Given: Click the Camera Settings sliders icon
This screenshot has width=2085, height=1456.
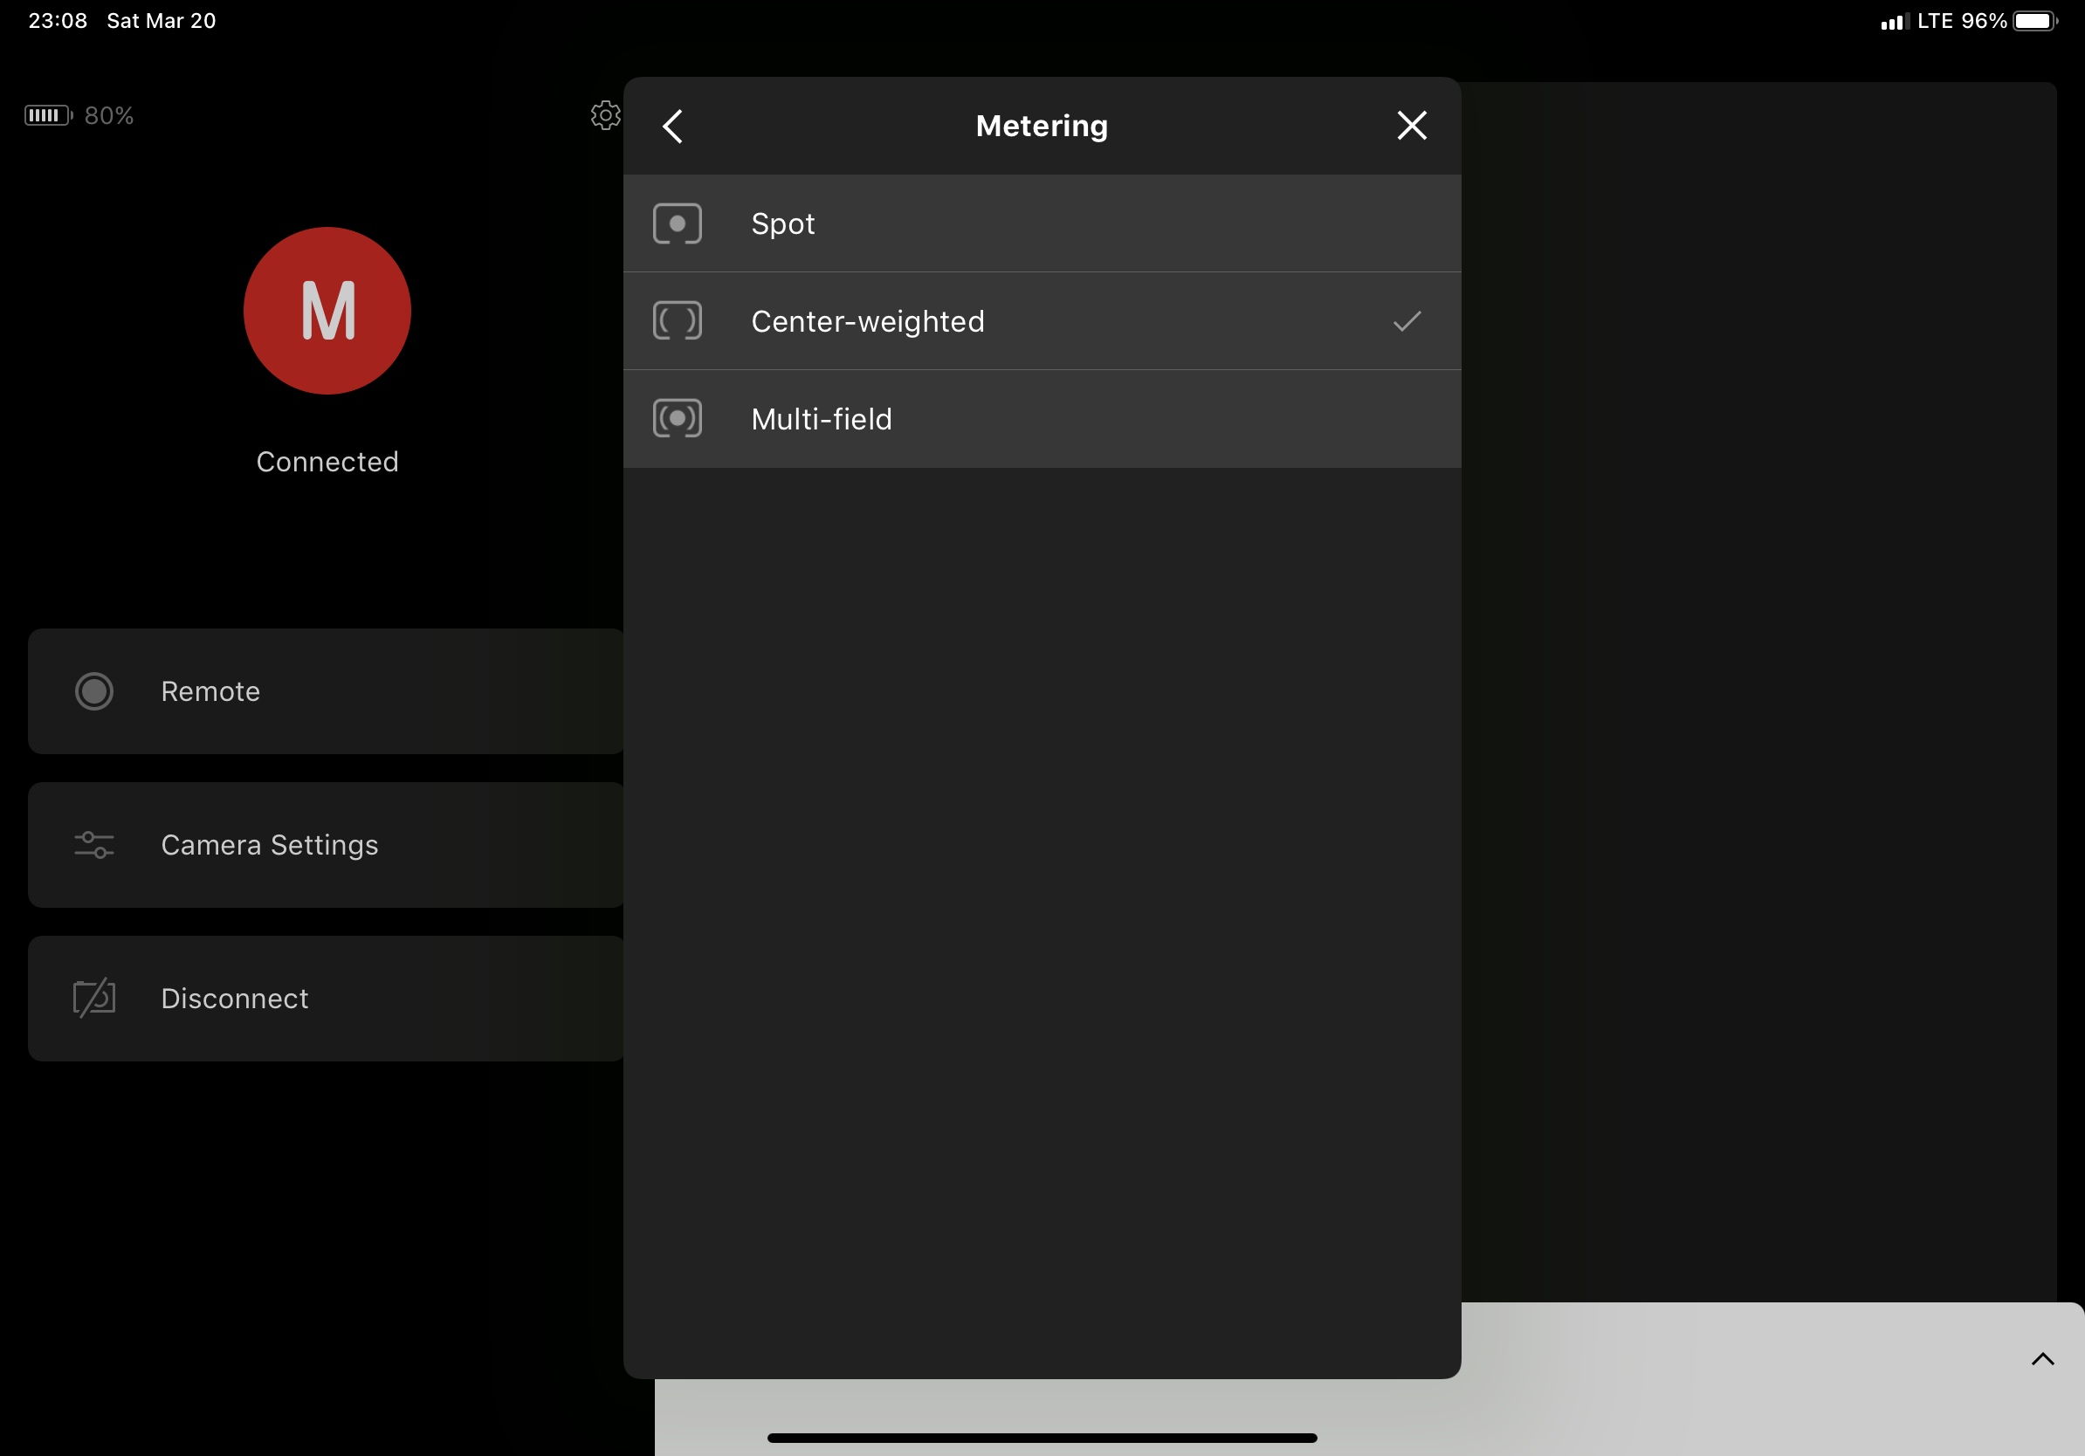Looking at the screenshot, I should 93,844.
